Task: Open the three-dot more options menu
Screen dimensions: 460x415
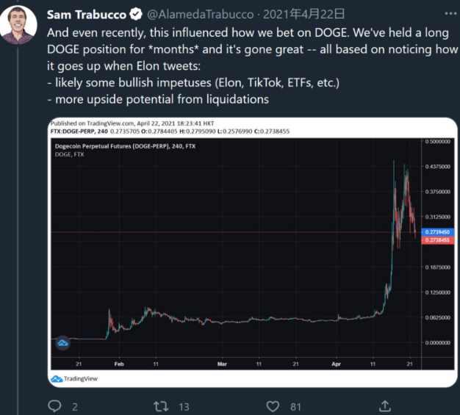Action: [450, 13]
